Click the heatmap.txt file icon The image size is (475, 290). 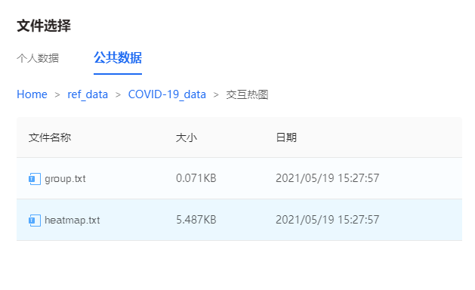pyautogui.click(x=35, y=220)
